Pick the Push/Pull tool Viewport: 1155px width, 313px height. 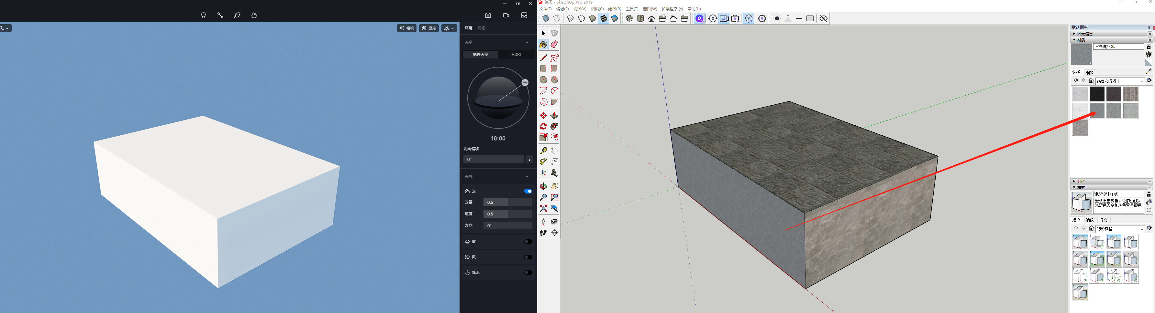(x=555, y=116)
